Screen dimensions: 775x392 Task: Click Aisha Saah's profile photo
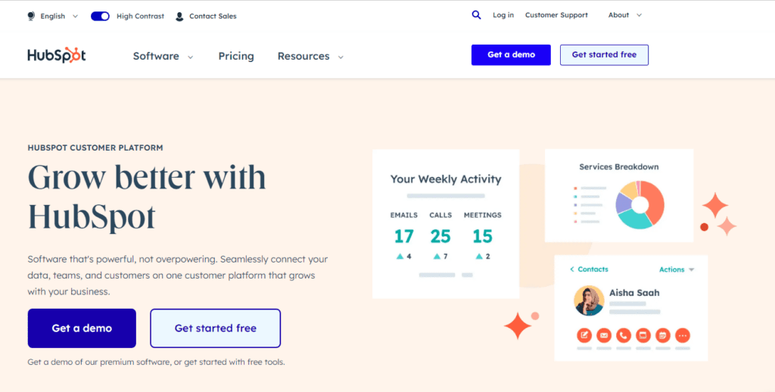(x=588, y=300)
